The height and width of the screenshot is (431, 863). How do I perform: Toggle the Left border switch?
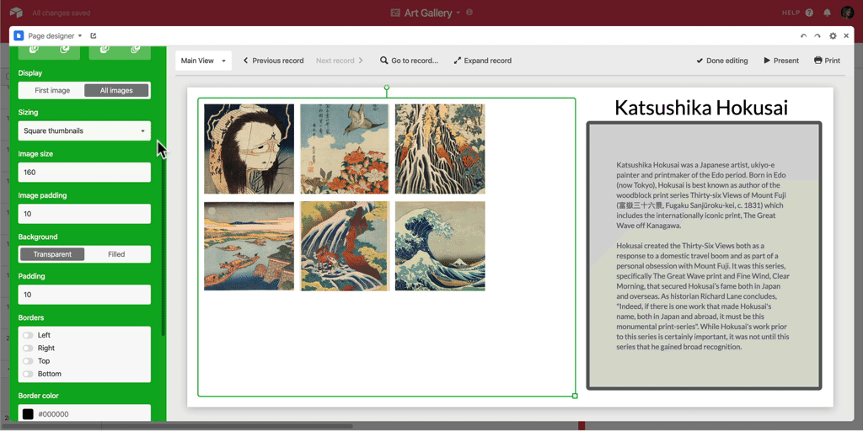[x=28, y=335]
